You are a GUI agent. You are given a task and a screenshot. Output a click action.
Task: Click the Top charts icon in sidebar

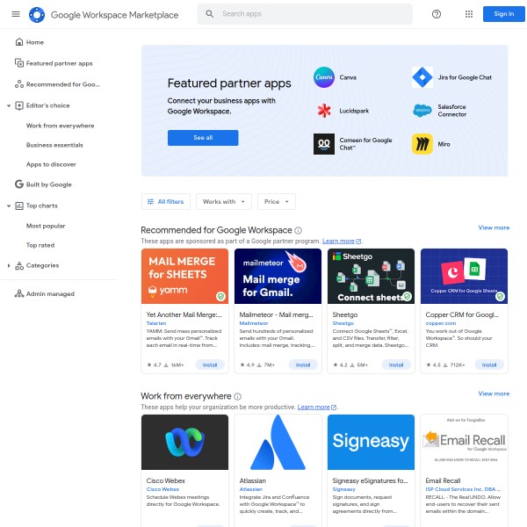click(19, 206)
